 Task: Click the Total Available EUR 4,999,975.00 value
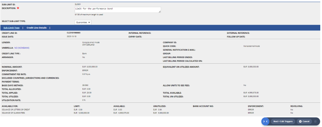click(251, 93)
